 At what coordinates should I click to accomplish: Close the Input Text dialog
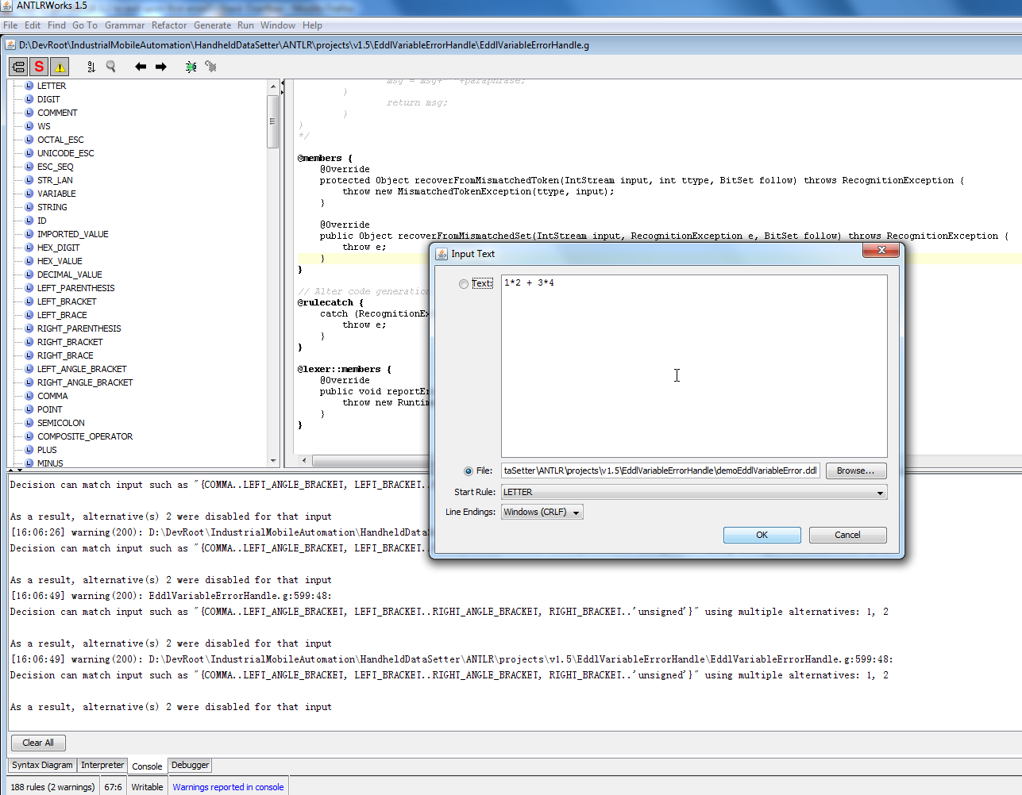click(881, 251)
